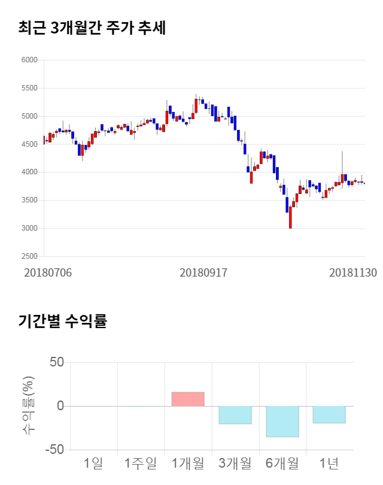
Task: Click the 수익률(%) vertical axis title
Action: [28, 406]
